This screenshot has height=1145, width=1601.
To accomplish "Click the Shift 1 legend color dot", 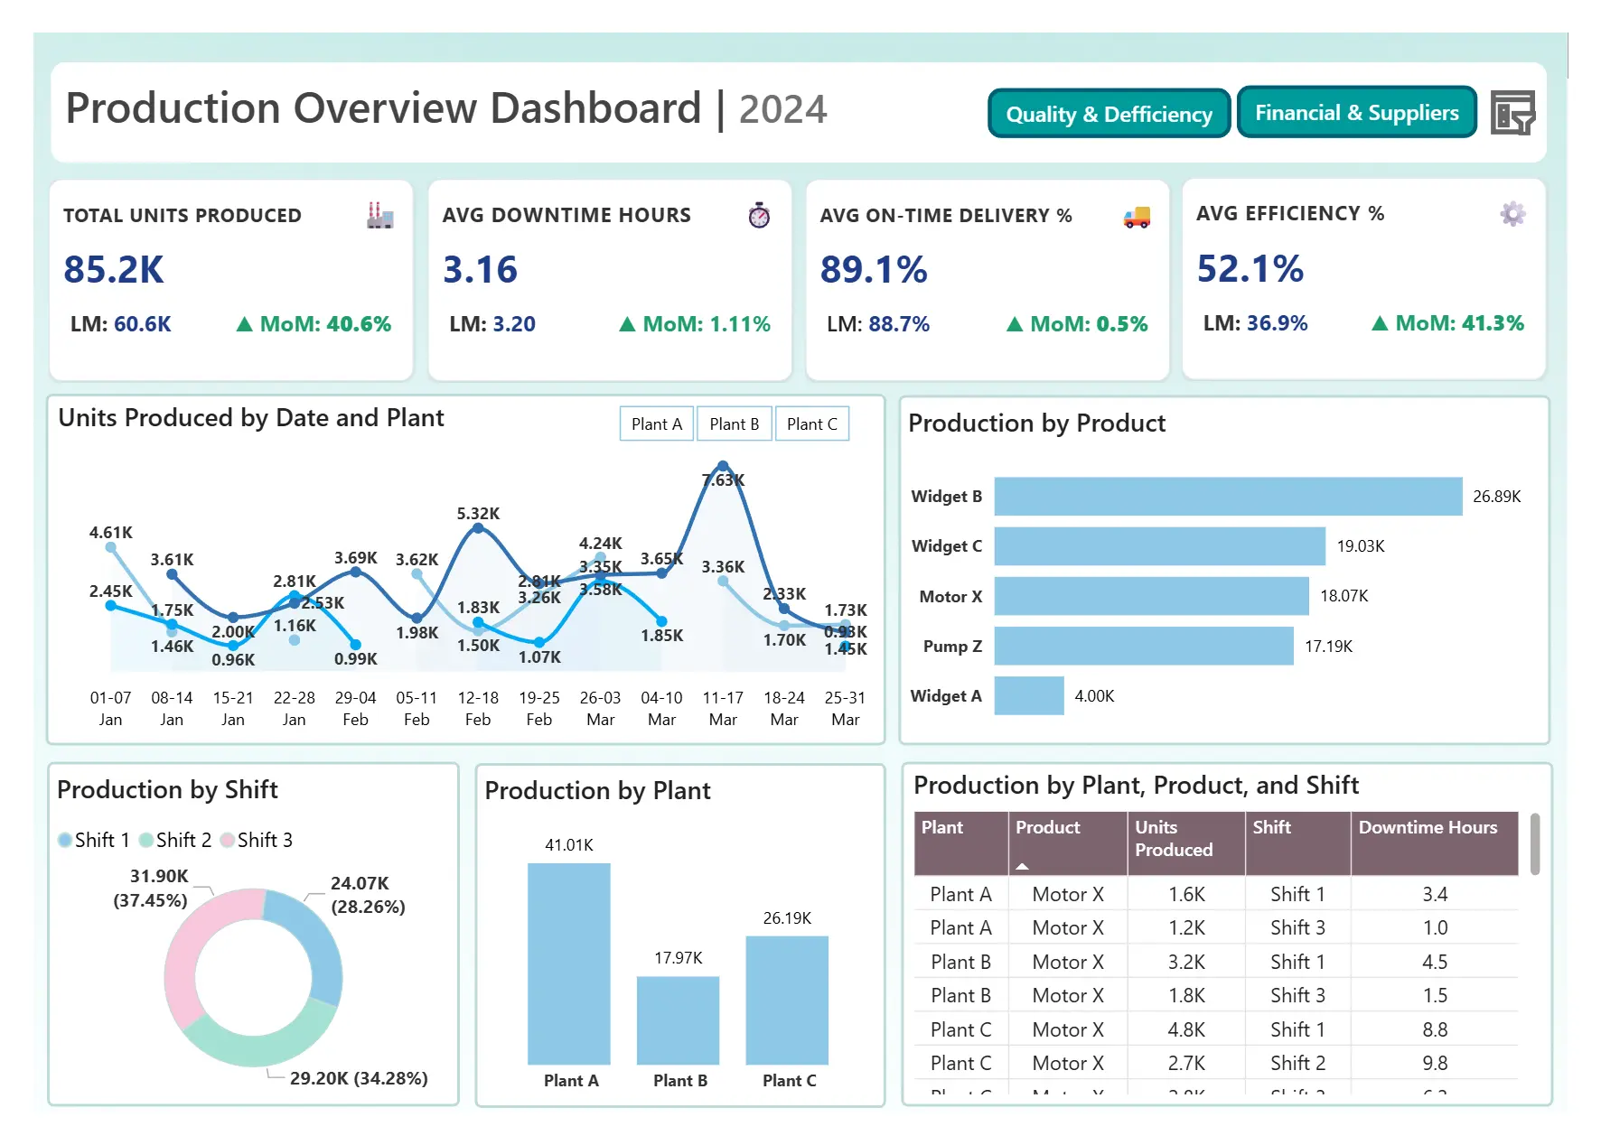I will pyautogui.click(x=64, y=840).
